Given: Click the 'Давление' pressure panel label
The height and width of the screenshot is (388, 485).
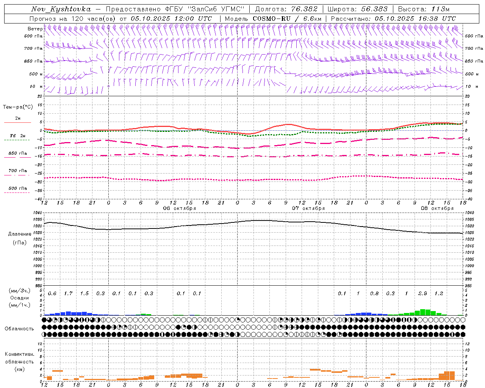Looking at the screenshot, I should [x=20, y=234].
